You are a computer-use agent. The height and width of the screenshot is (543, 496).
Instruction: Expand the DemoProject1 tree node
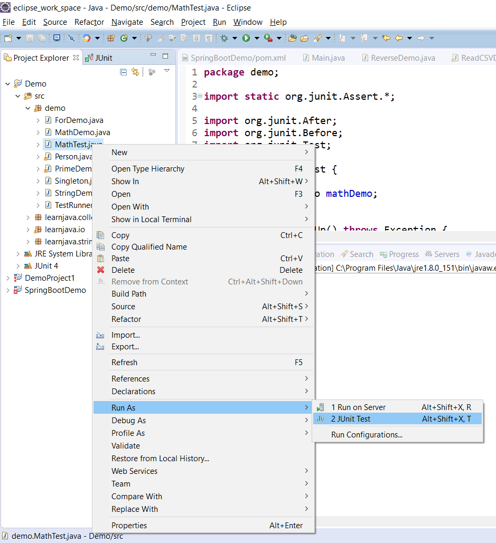(8, 278)
